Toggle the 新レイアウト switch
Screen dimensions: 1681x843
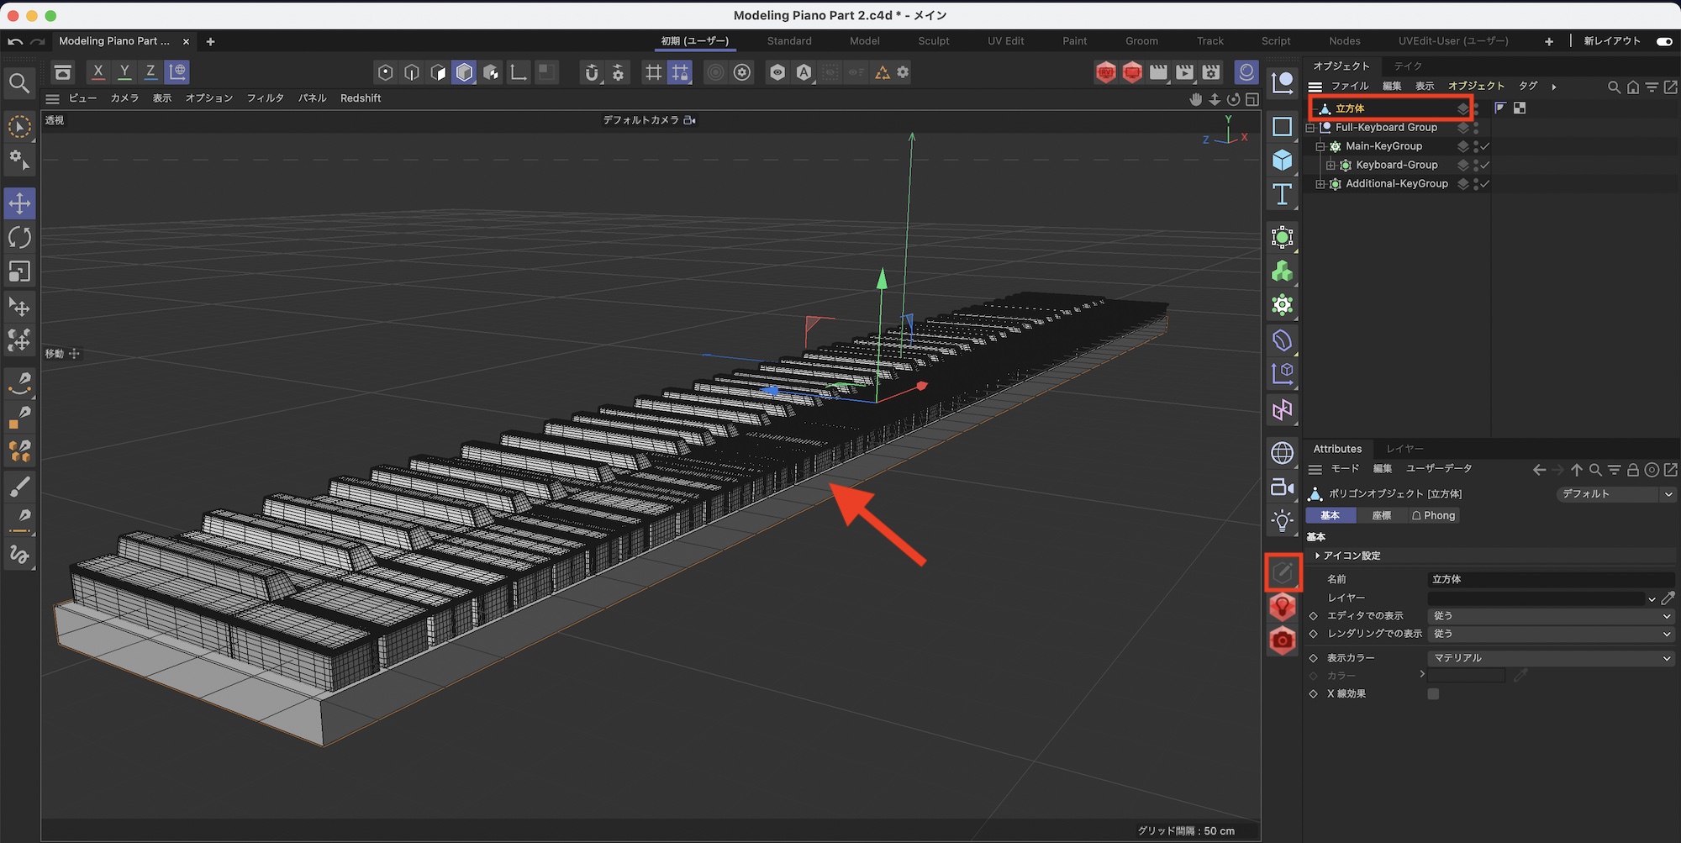[1663, 41]
